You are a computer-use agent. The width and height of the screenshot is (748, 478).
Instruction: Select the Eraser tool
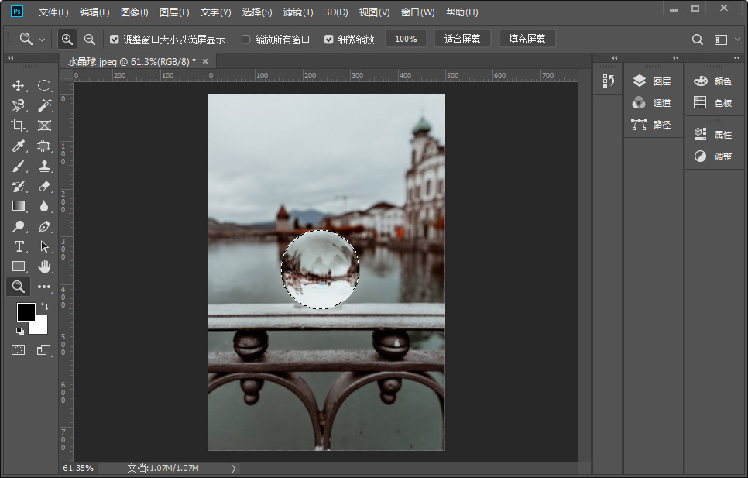pos(44,186)
